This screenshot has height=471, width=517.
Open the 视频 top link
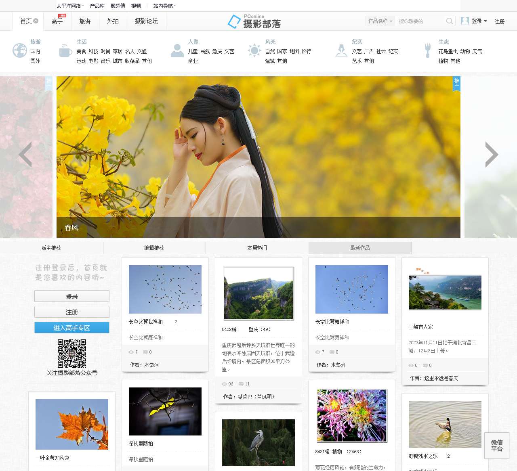tap(136, 6)
